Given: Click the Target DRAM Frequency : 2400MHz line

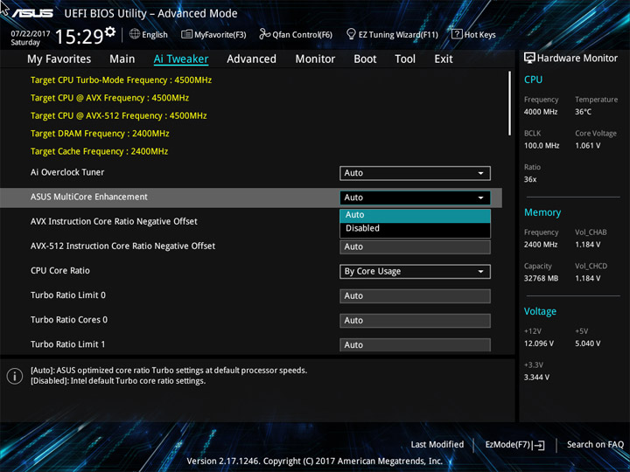Looking at the screenshot, I should point(100,134).
